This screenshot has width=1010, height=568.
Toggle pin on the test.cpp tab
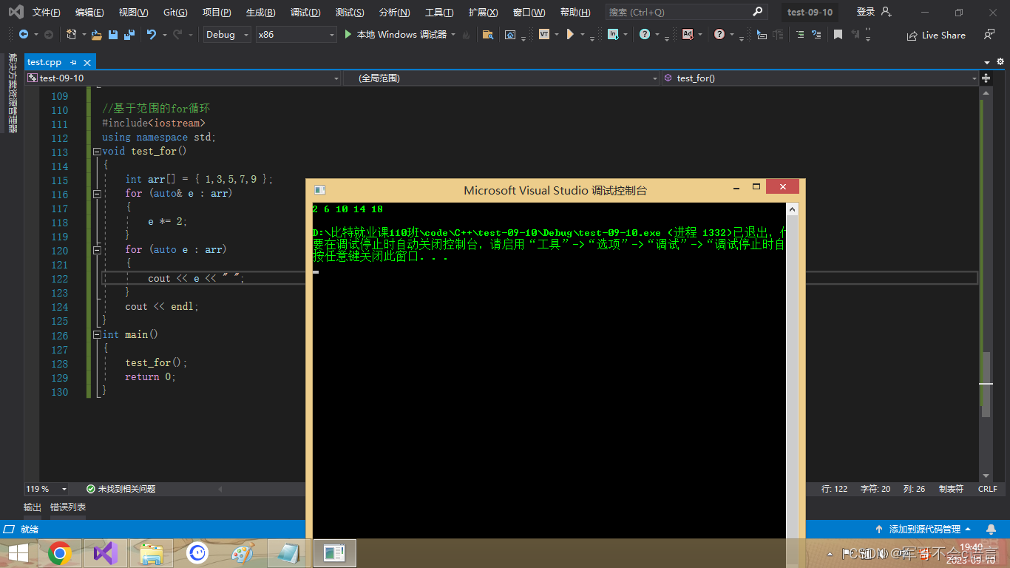[75, 63]
